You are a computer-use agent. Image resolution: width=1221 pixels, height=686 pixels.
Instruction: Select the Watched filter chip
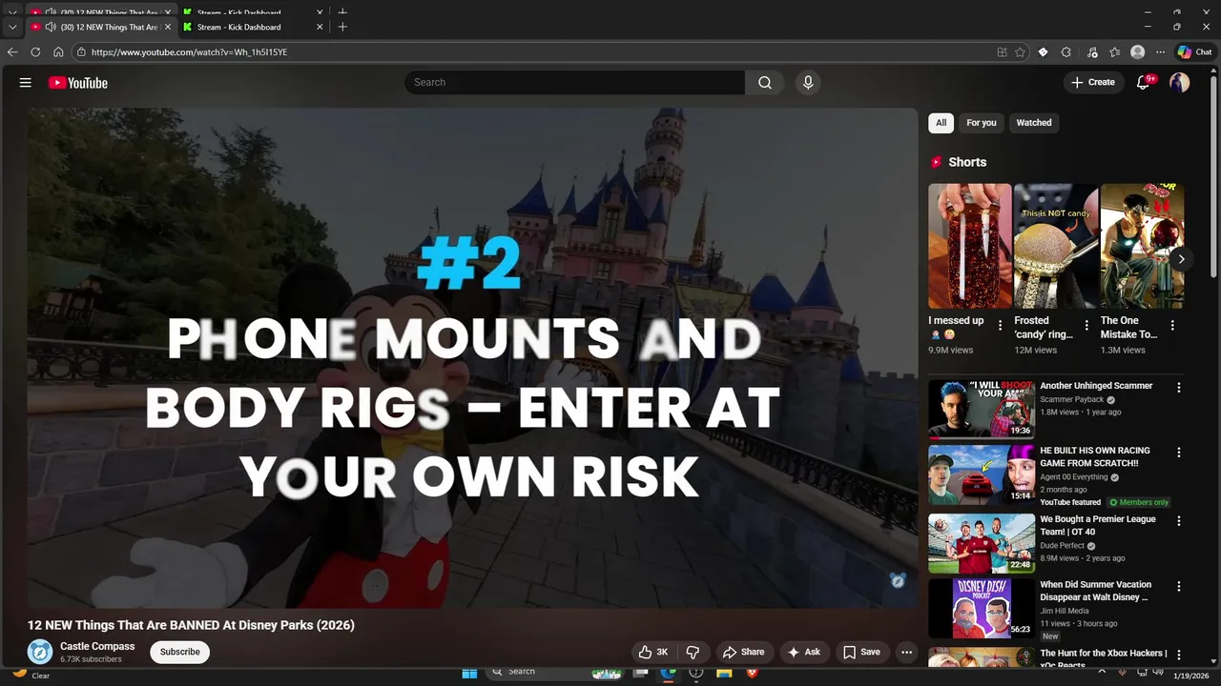pos(1034,123)
